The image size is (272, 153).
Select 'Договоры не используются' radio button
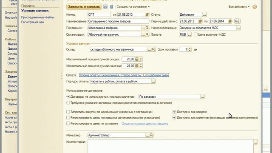68,96
